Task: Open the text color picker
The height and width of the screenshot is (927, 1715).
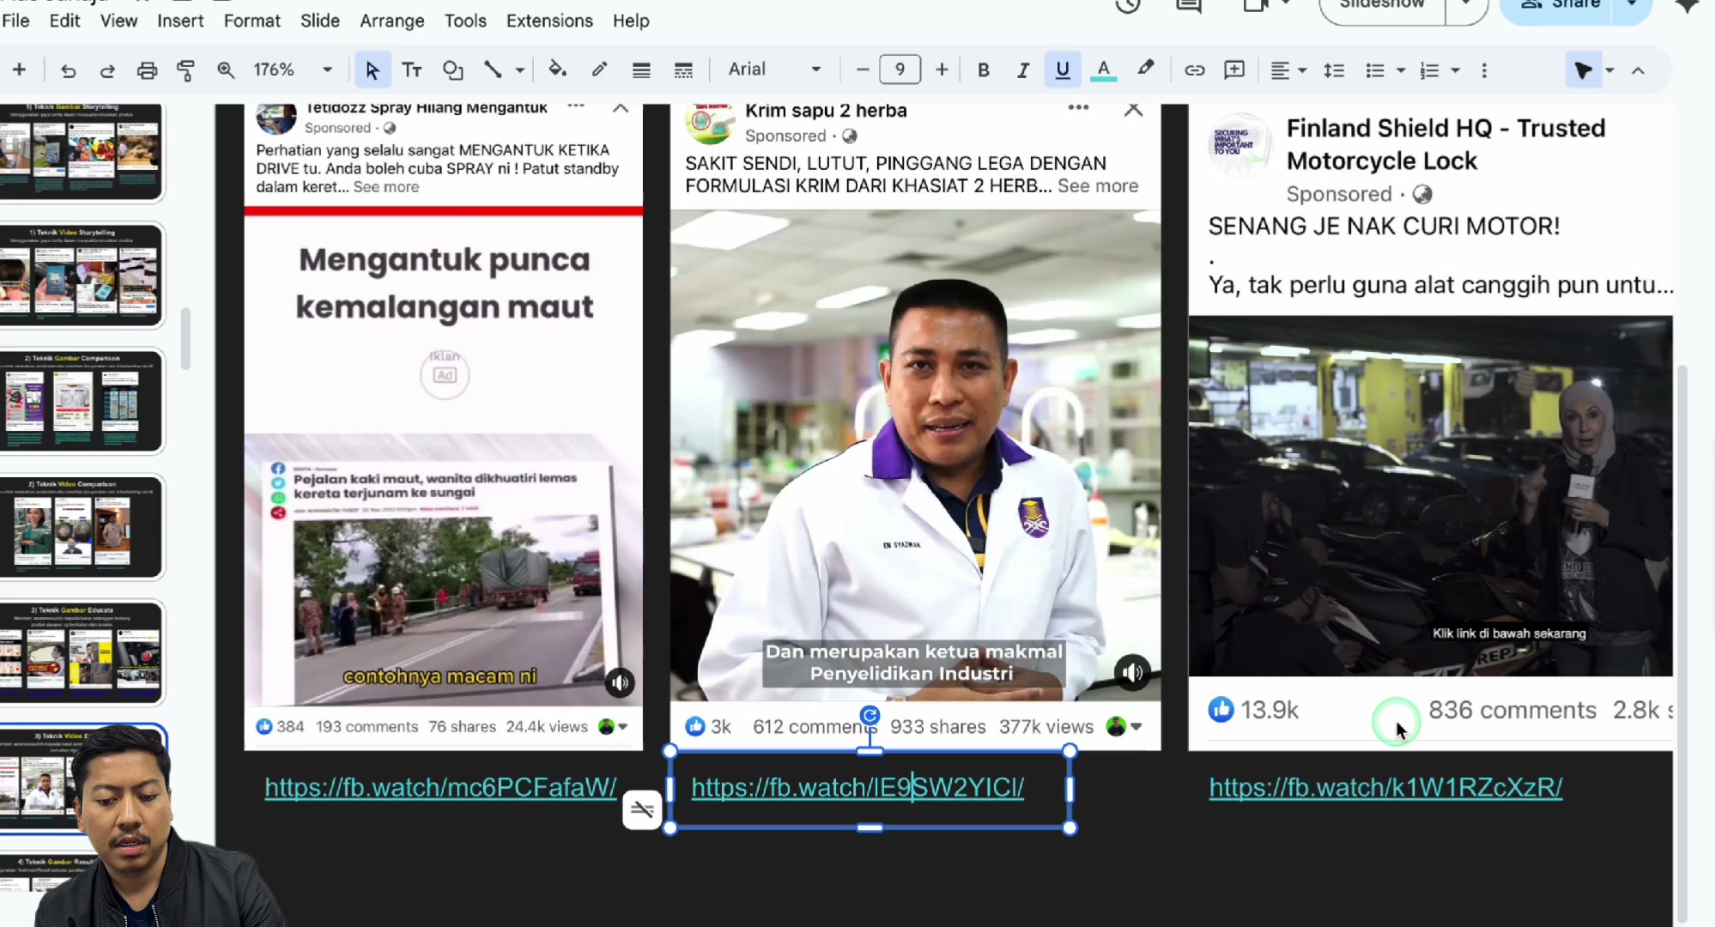Action: (x=1103, y=70)
